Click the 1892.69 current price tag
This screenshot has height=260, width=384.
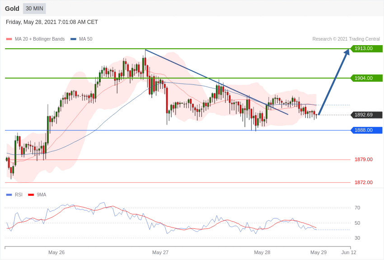pos(366,115)
